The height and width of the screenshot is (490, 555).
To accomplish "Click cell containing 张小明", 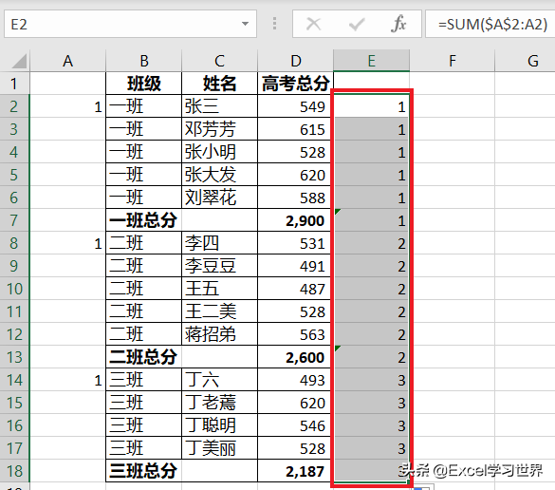I will 219,152.
